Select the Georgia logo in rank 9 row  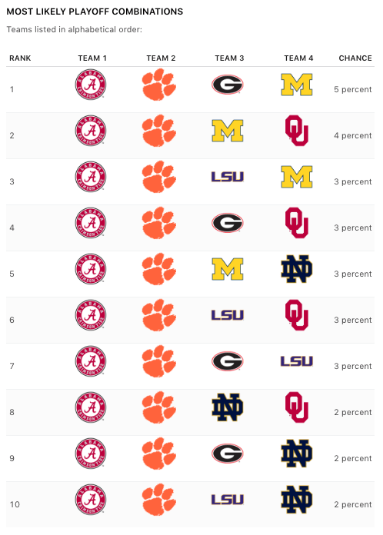[228, 453]
